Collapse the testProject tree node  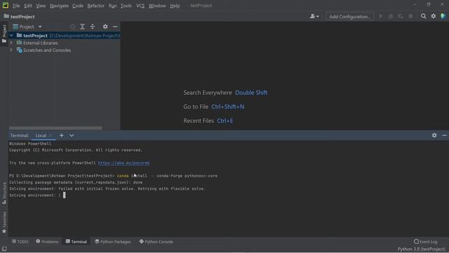11,36
